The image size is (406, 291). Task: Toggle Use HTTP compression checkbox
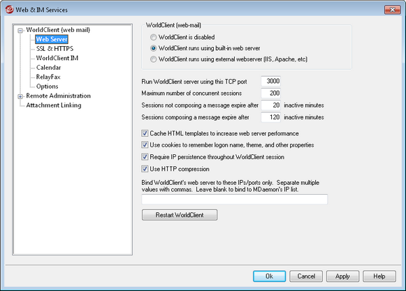145,169
